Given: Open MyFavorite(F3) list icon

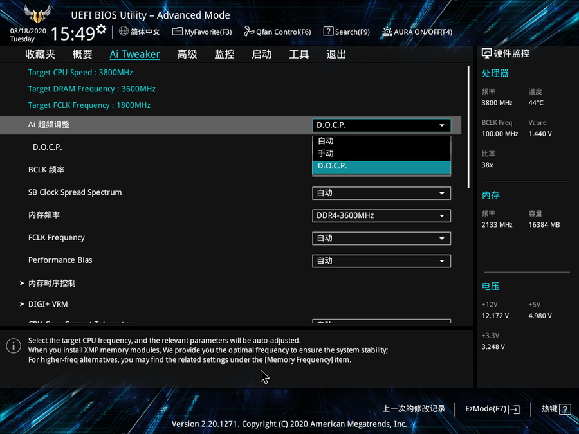Looking at the screenshot, I should pos(177,32).
